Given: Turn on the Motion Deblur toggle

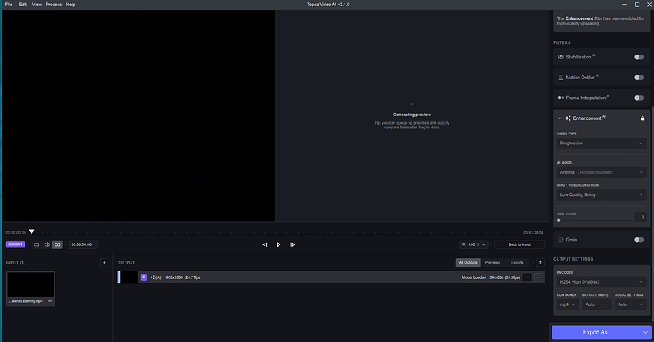Looking at the screenshot, I should pos(639,78).
